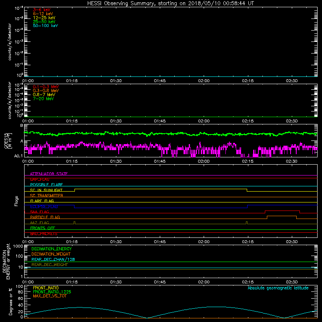
Task: Select the green DECIMATION_ENERGY legend label
Action: (x=52, y=249)
